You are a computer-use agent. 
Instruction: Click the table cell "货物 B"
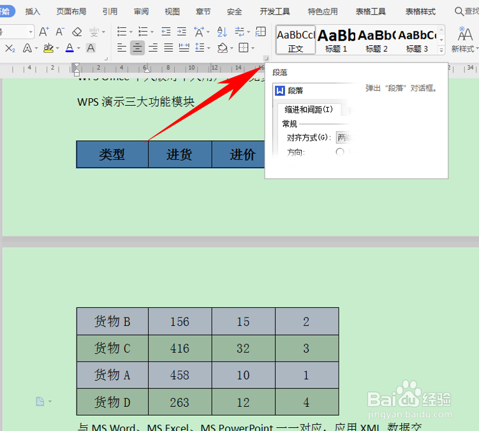112,321
